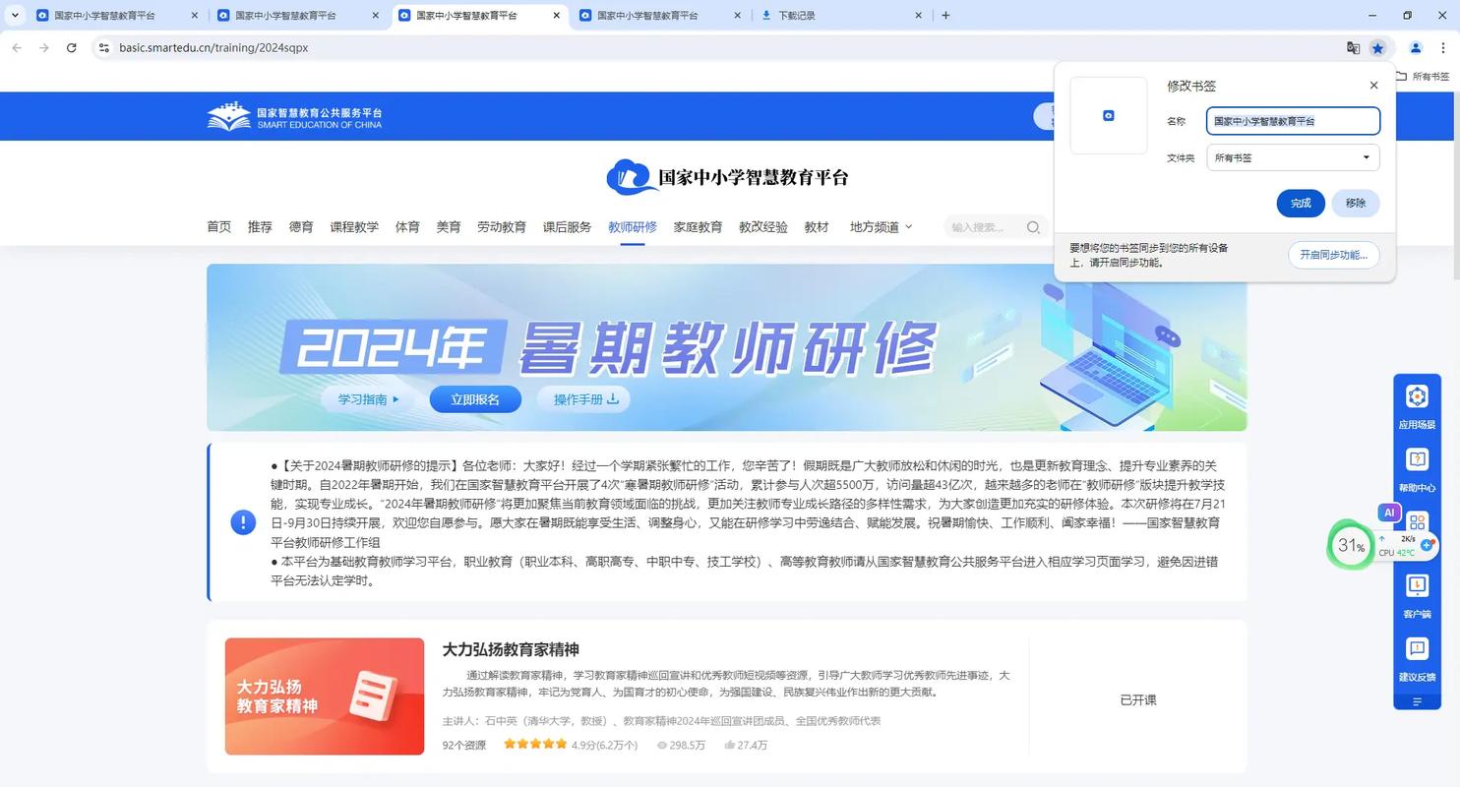Image resolution: width=1460 pixels, height=787 pixels.
Task: Click the 立即报名 button on banner
Action: point(475,399)
